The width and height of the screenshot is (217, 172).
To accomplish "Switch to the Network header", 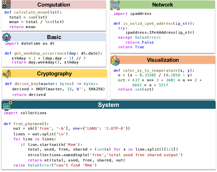I will 162,5.
